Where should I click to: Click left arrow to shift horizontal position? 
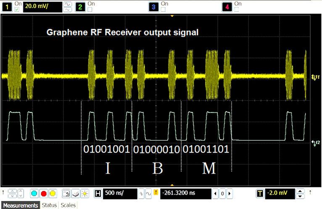pos(215,193)
